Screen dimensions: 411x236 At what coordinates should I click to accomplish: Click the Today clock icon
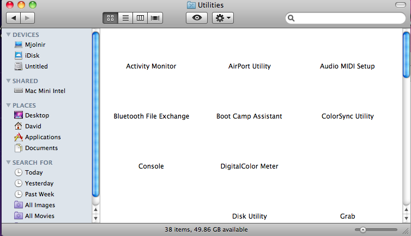(19, 172)
